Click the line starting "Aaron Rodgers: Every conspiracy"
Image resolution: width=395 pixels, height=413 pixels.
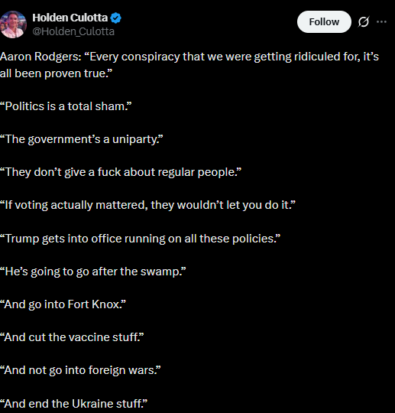(189, 57)
